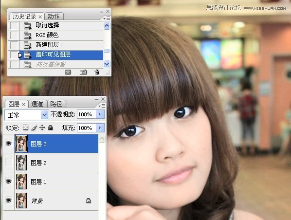This screenshot has height=220, width=291.
Task: Open the 正常 blend mode dropdown
Action: 44,115
